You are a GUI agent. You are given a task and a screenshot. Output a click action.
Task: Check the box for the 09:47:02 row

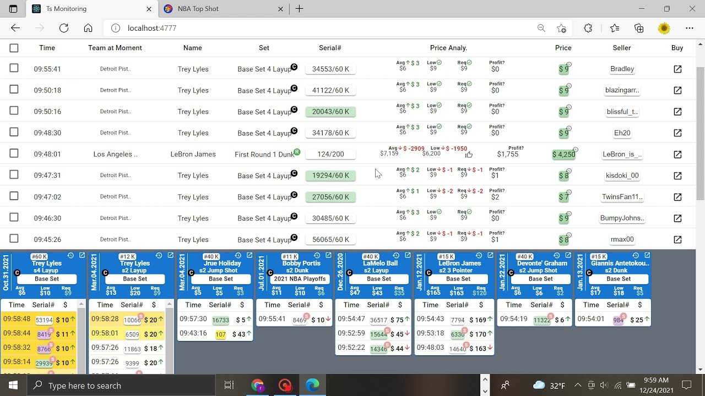tap(14, 196)
